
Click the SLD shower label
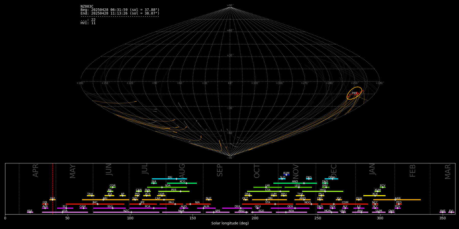pos(283,178)
